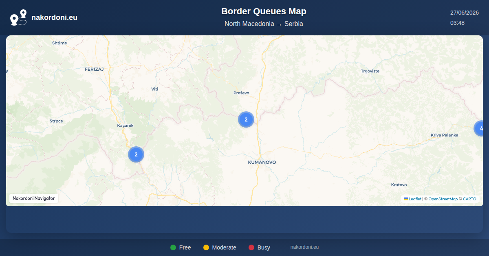Click the KUMANOVO map label
This screenshot has height=256, width=489.
[x=262, y=162]
